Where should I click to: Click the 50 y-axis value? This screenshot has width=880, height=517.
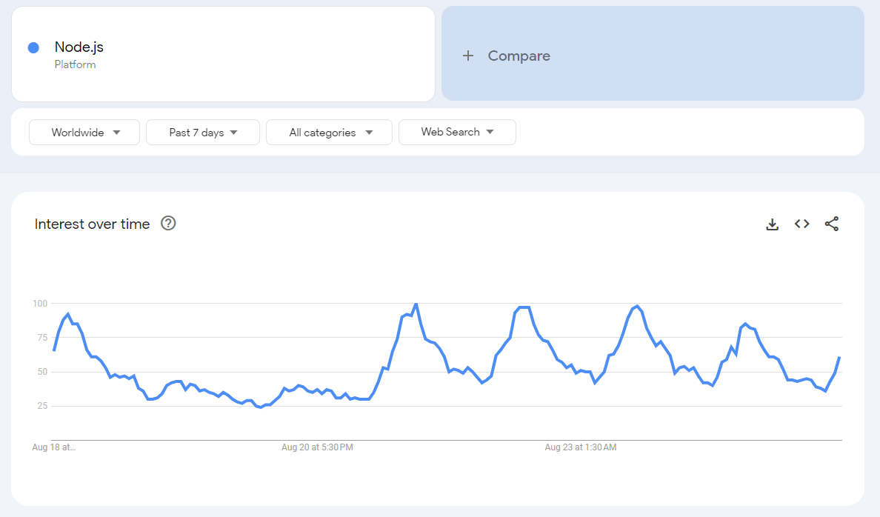click(x=43, y=372)
